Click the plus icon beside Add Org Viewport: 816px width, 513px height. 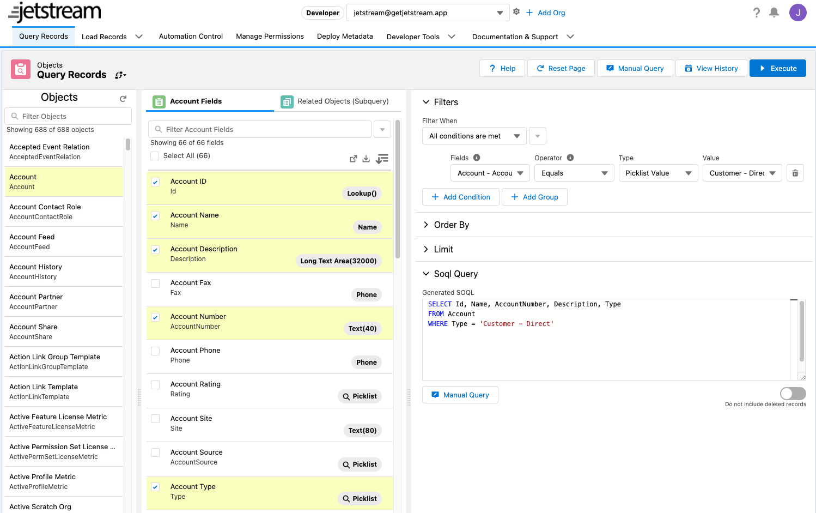tap(529, 13)
